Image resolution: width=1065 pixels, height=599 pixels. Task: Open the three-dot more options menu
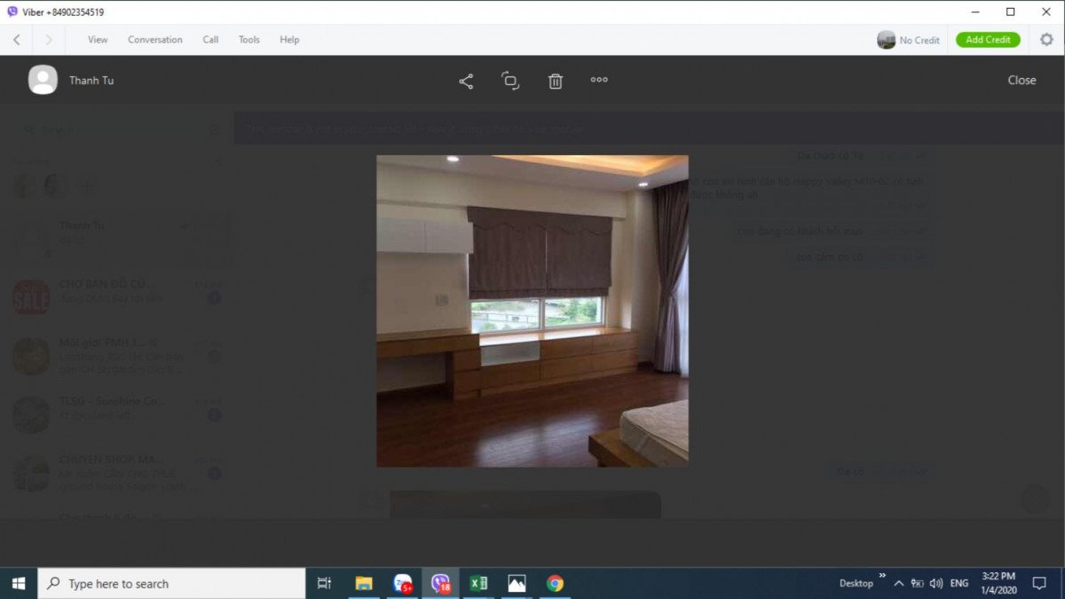click(599, 80)
